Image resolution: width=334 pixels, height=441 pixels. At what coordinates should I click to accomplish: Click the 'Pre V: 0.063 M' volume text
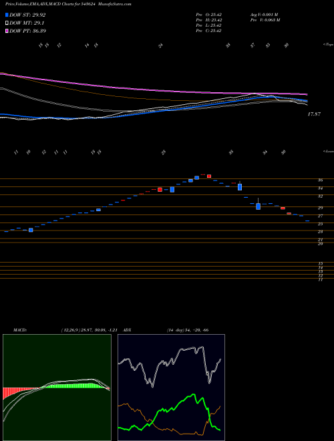click(265, 20)
